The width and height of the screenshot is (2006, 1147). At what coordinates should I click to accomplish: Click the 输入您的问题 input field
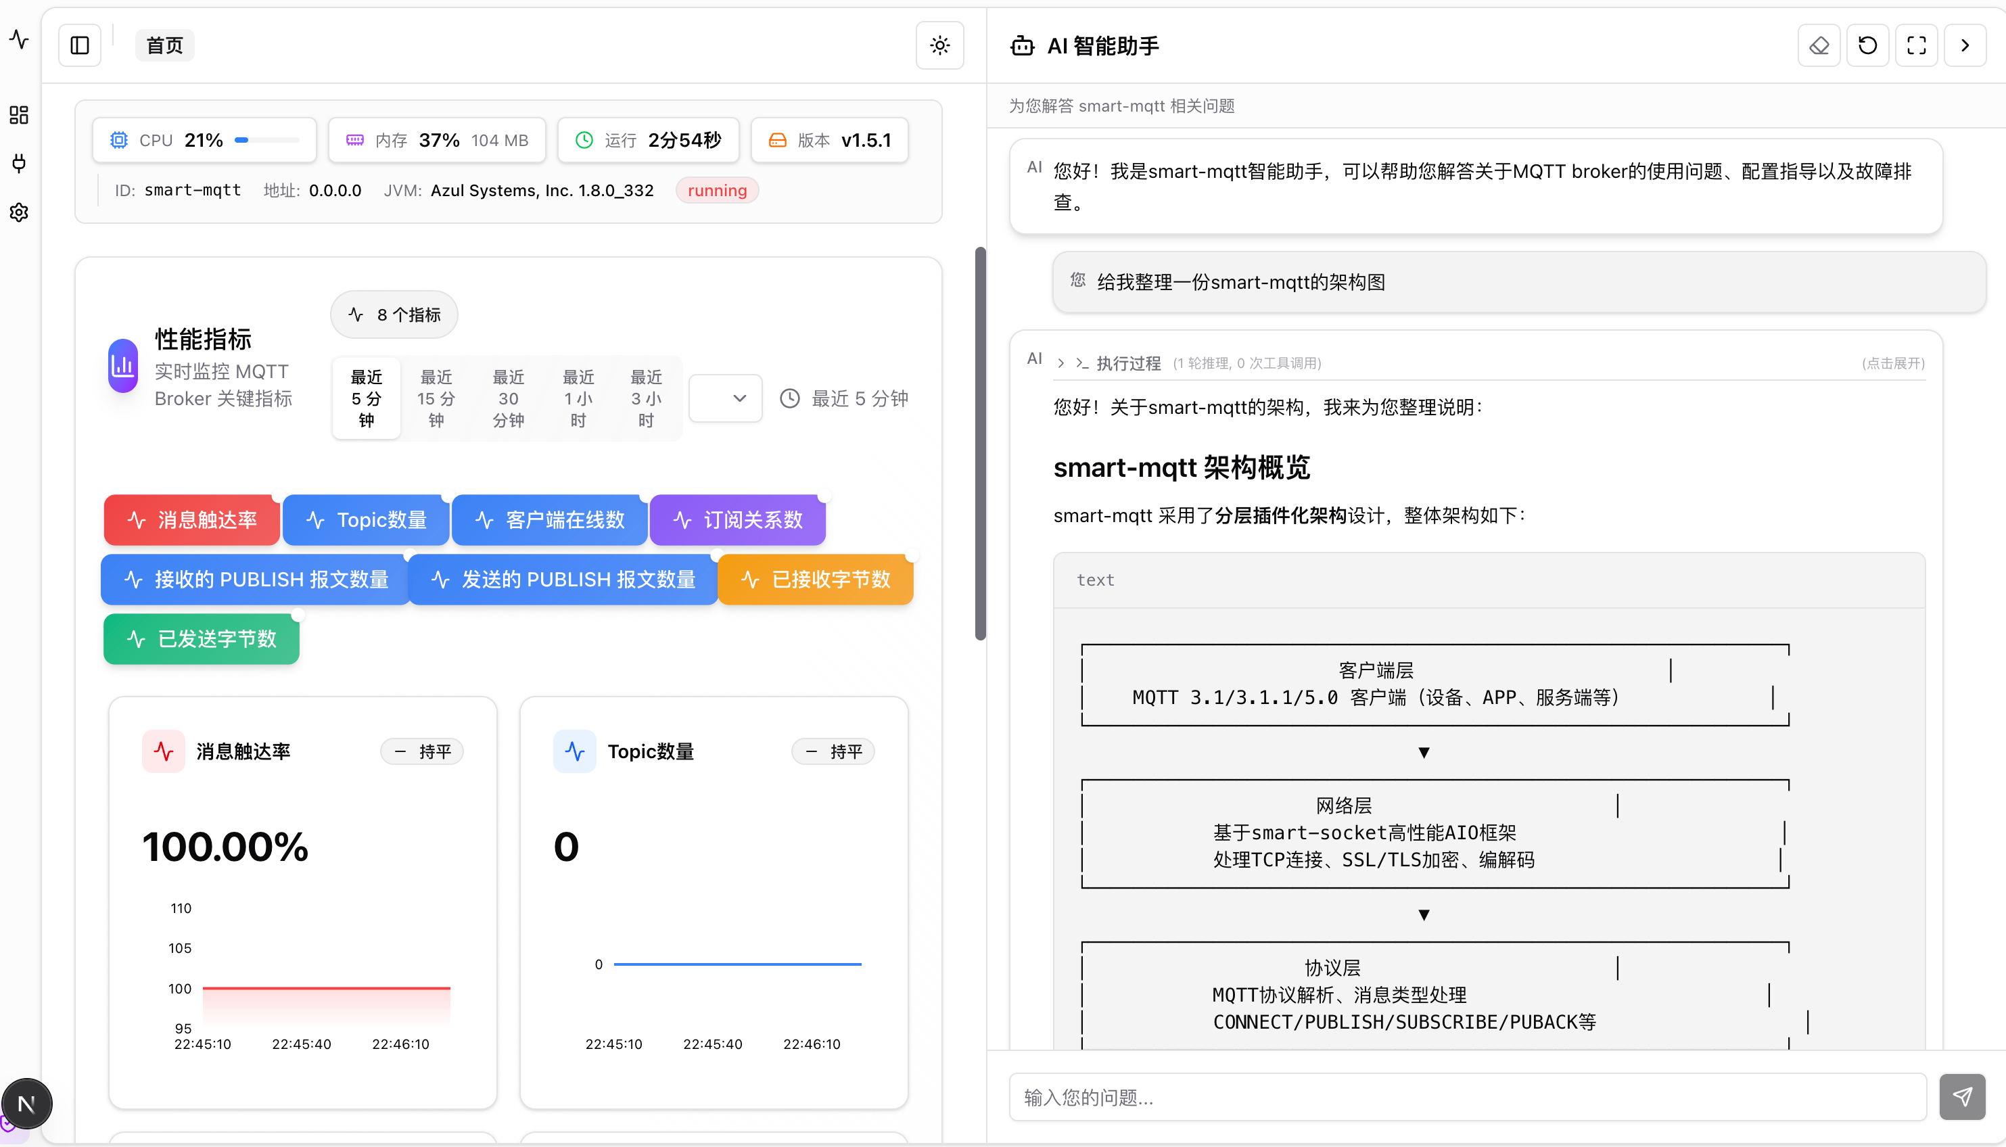coord(1467,1096)
